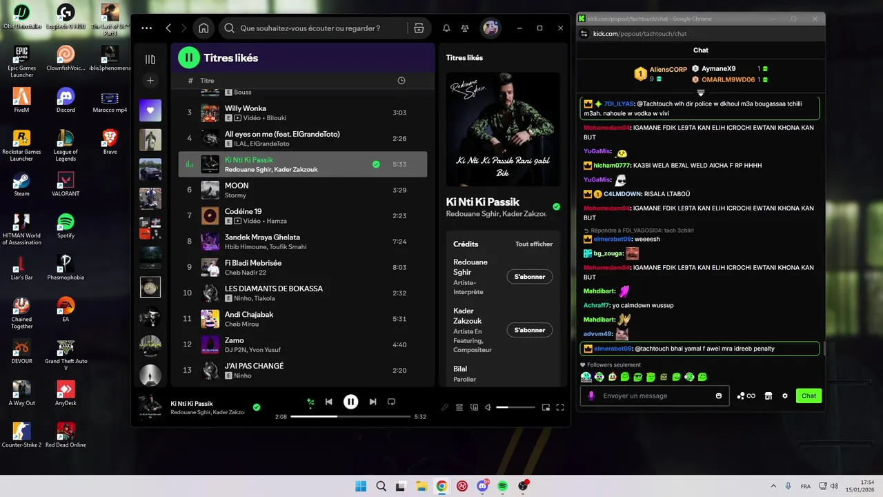Toggle repeat mode in player

tap(391, 402)
